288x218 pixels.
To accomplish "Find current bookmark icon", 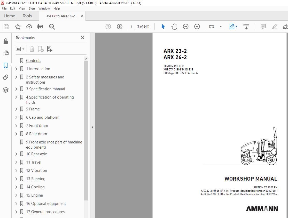I will (50, 49).
